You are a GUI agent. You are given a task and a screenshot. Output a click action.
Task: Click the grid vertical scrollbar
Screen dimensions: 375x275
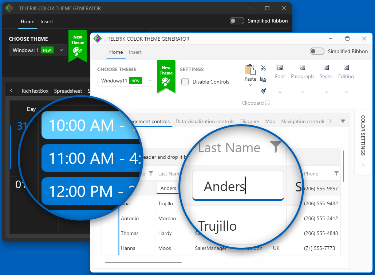coord(343,166)
